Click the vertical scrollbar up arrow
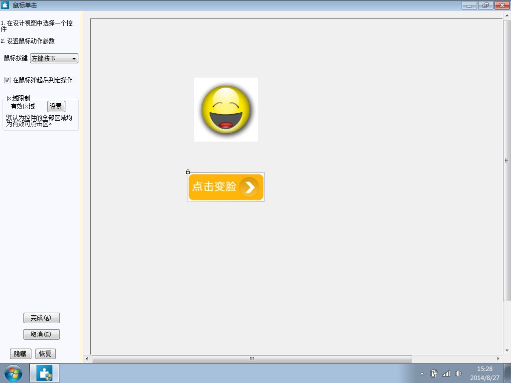 507,15
